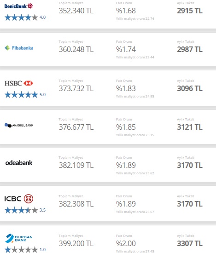Click the HSBC logo
This screenshot has width=216, height=253.
click(19, 83)
